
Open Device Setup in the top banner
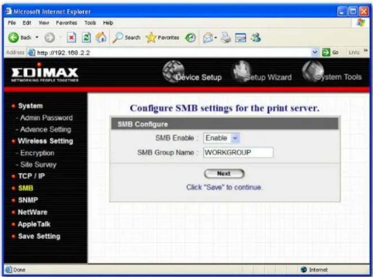click(192, 72)
